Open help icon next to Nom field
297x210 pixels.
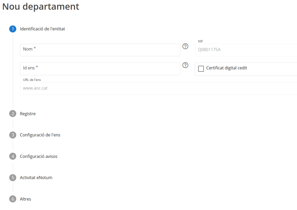point(185,46)
